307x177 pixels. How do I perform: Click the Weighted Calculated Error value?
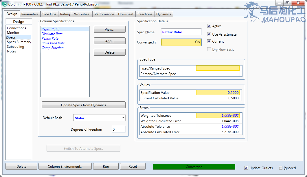pos(218,121)
